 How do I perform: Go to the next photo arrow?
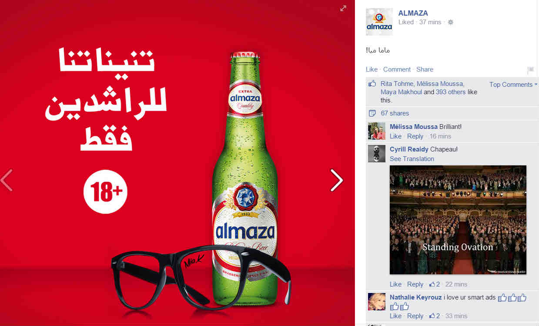337,180
